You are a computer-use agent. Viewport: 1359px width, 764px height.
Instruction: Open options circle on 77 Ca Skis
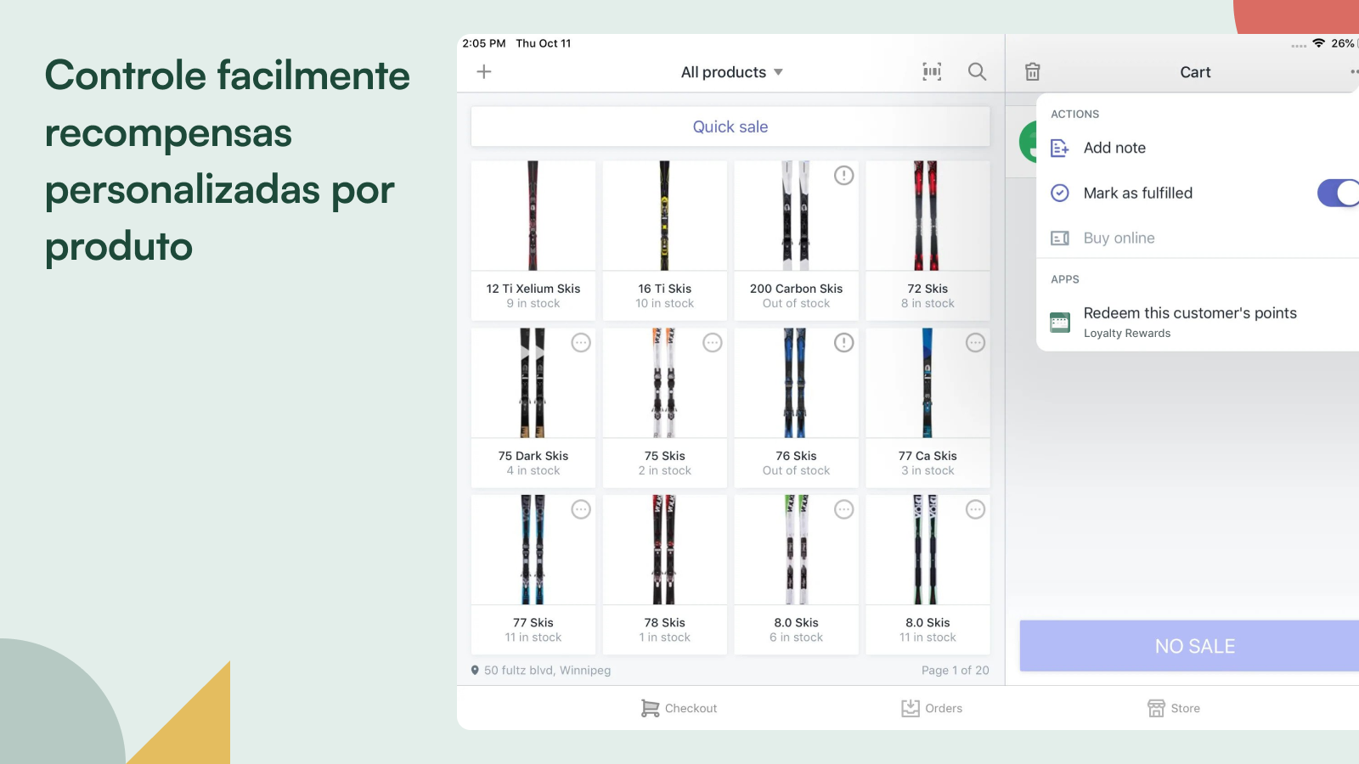[x=975, y=343]
